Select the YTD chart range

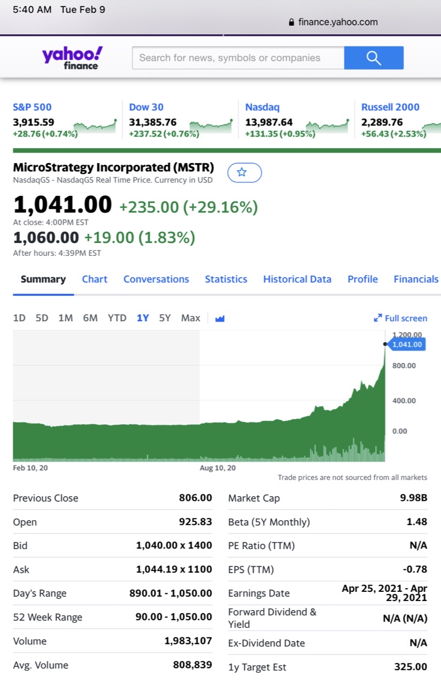117,318
